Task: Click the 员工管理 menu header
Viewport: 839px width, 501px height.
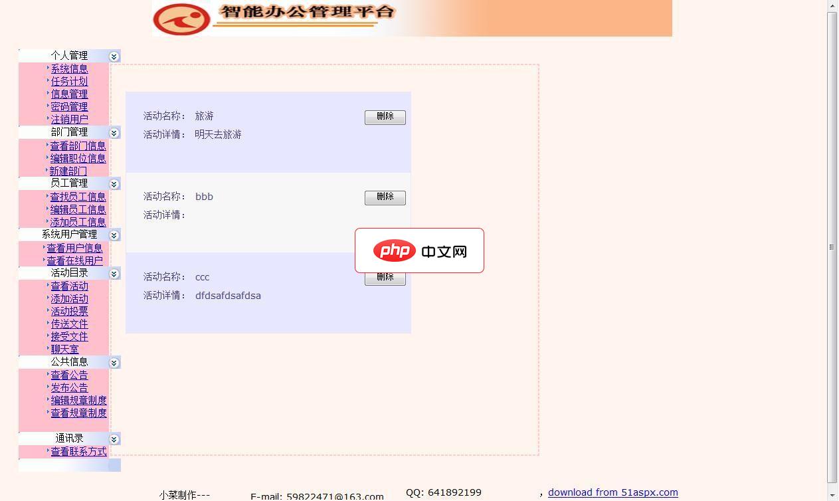Action: pos(69,183)
